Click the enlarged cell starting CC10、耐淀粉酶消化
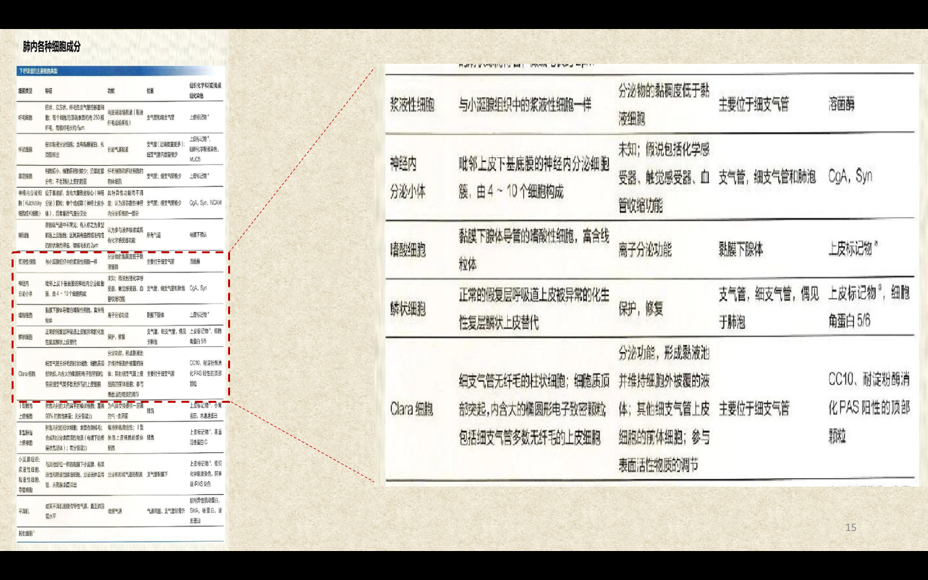This screenshot has width=928, height=580. click(869, 408)
